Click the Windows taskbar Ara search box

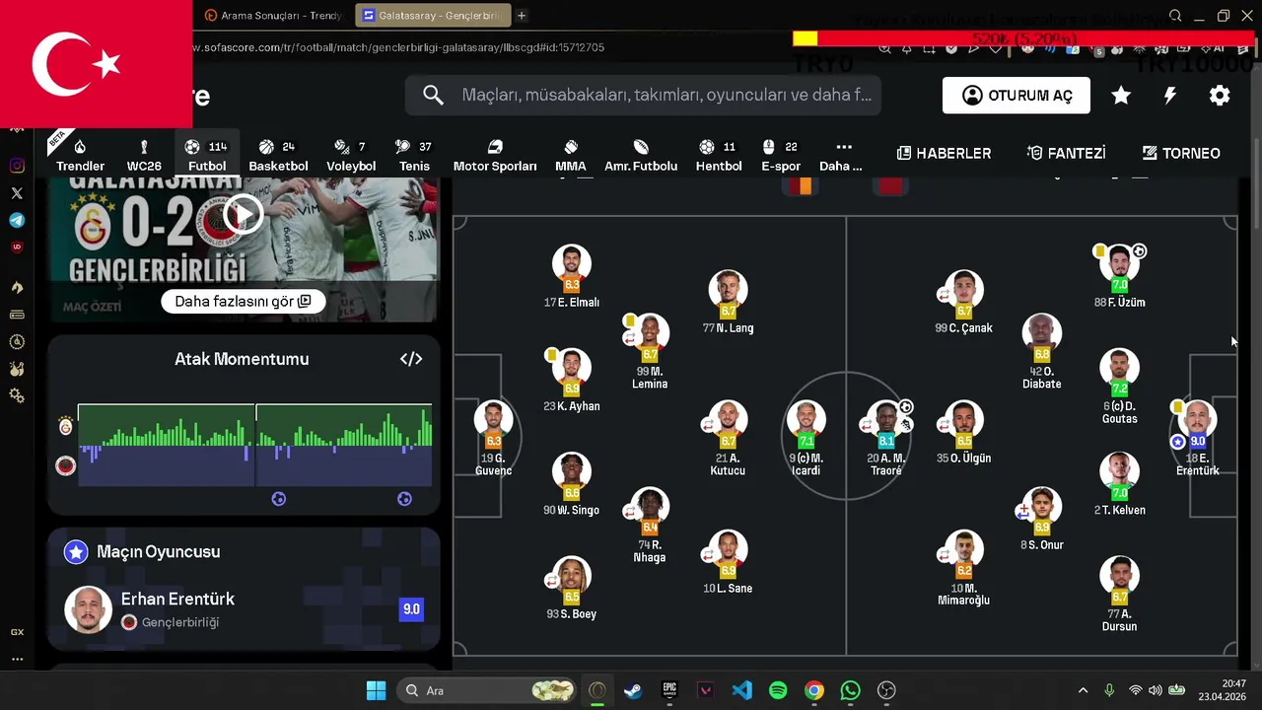(487, 690)
